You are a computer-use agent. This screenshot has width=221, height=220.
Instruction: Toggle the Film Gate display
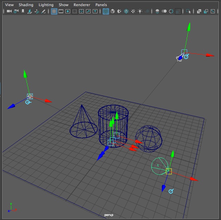click(61, 11)
